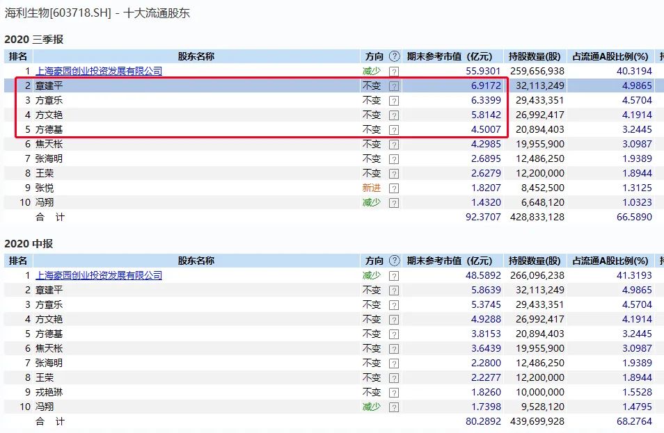Click ratio 40.3194 cell
Image resolution: width=664 pixels, height=433 pixels.
point(634,71)
